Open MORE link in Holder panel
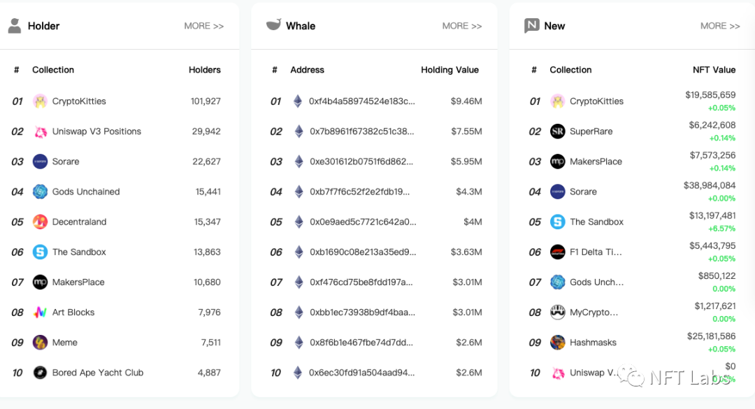Viewport: 755px width, 409px height. click(203, 26)
